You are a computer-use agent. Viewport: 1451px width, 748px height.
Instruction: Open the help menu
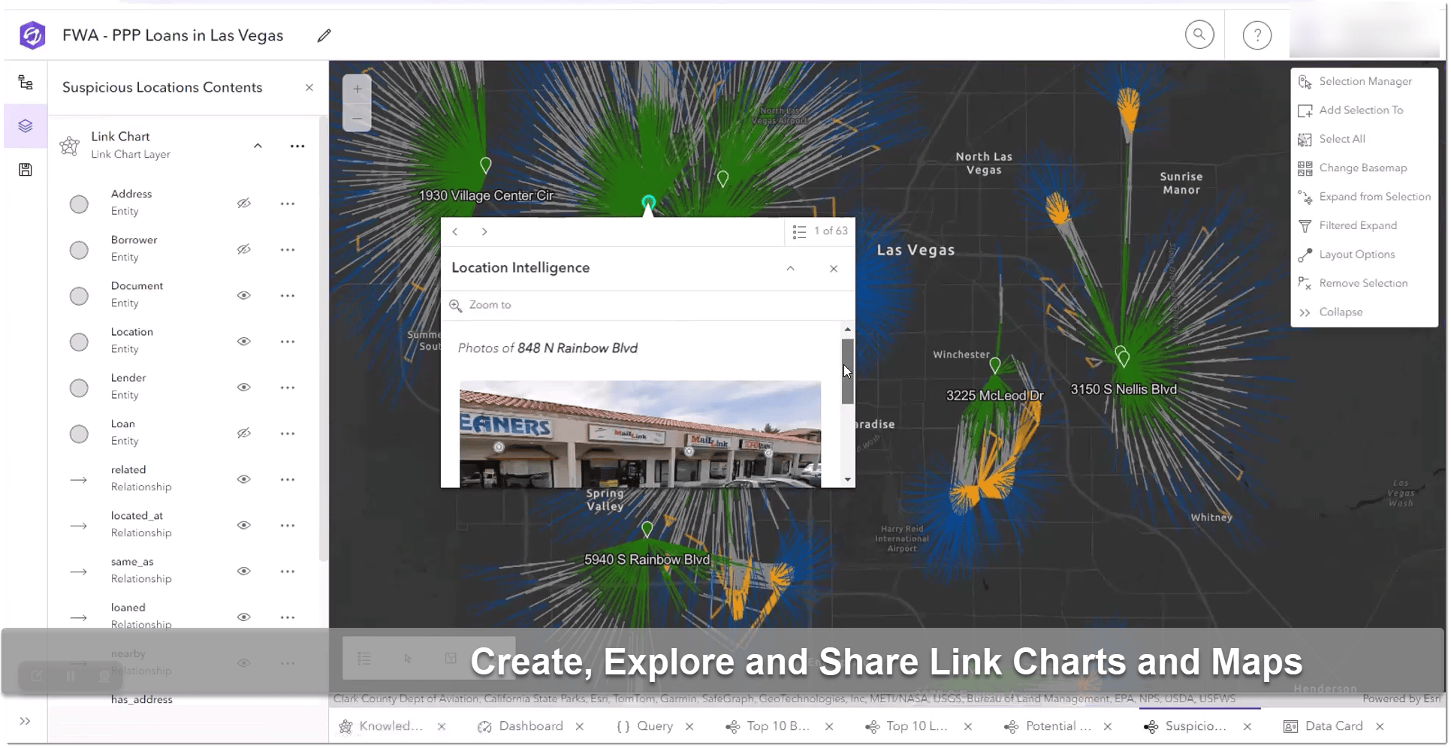coord(1257,34)
